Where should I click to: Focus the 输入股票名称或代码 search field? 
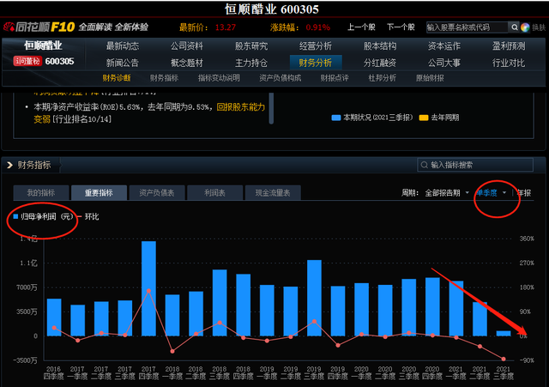click(x=467, y=27)
